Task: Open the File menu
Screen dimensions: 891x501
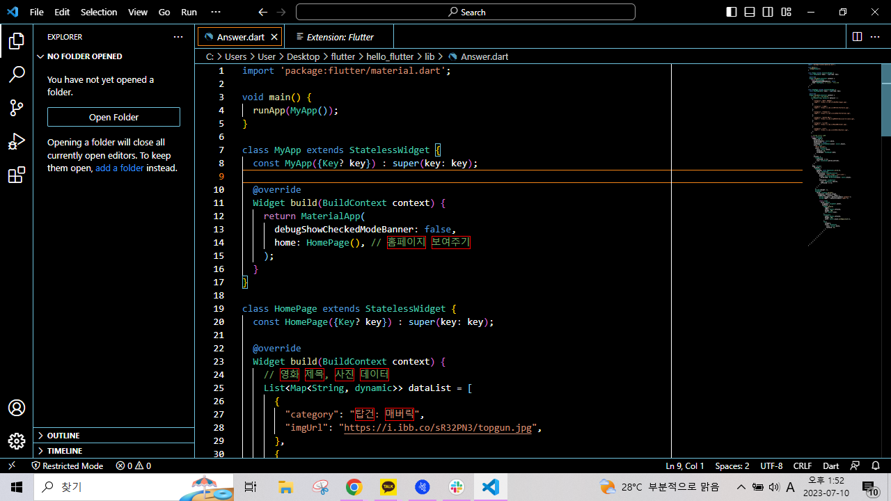Action: (x=37, y=12)
